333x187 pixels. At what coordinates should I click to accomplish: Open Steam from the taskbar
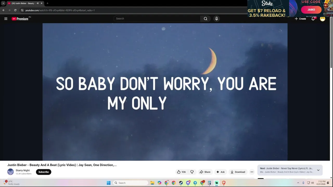181,183
